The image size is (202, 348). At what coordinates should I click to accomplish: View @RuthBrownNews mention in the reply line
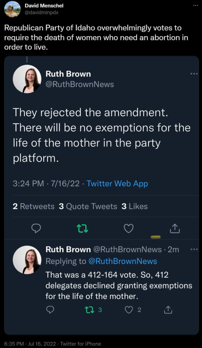[x=122, y=261]
